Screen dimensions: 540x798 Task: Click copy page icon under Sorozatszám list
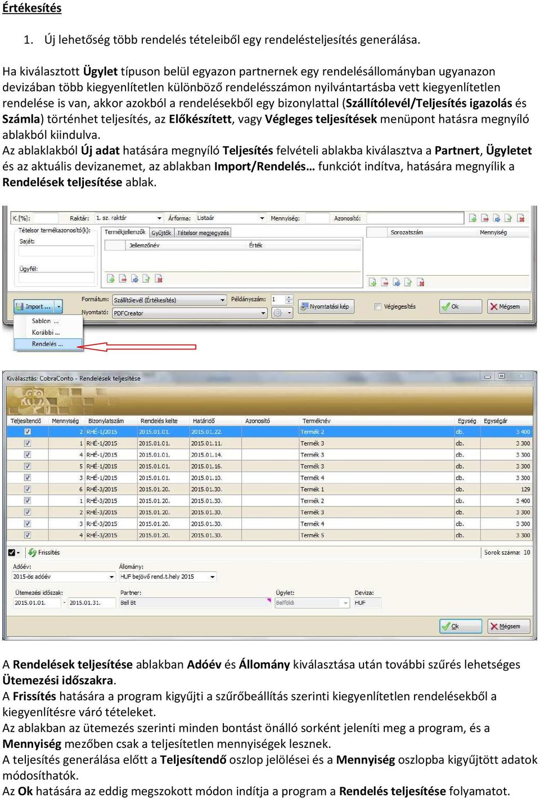point(408,283)
